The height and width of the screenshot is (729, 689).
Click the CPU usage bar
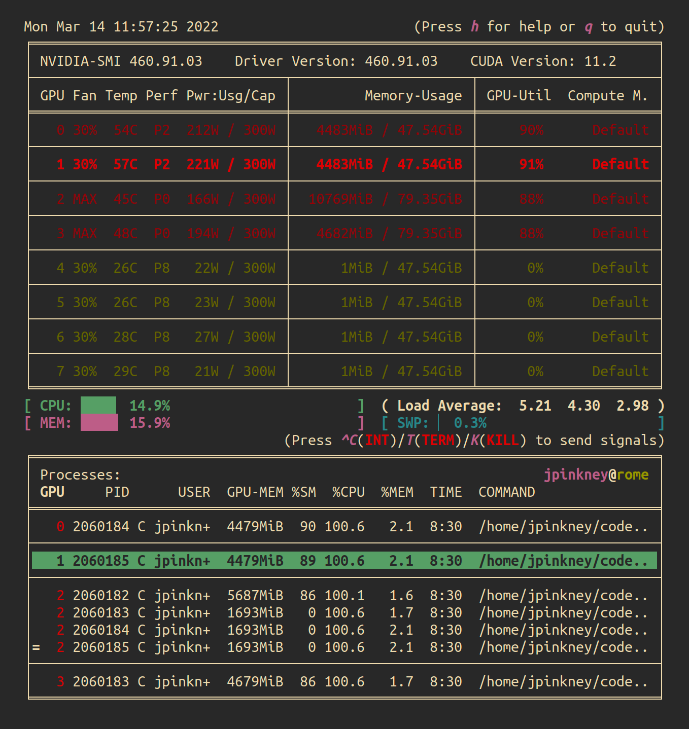click(99, 406)
